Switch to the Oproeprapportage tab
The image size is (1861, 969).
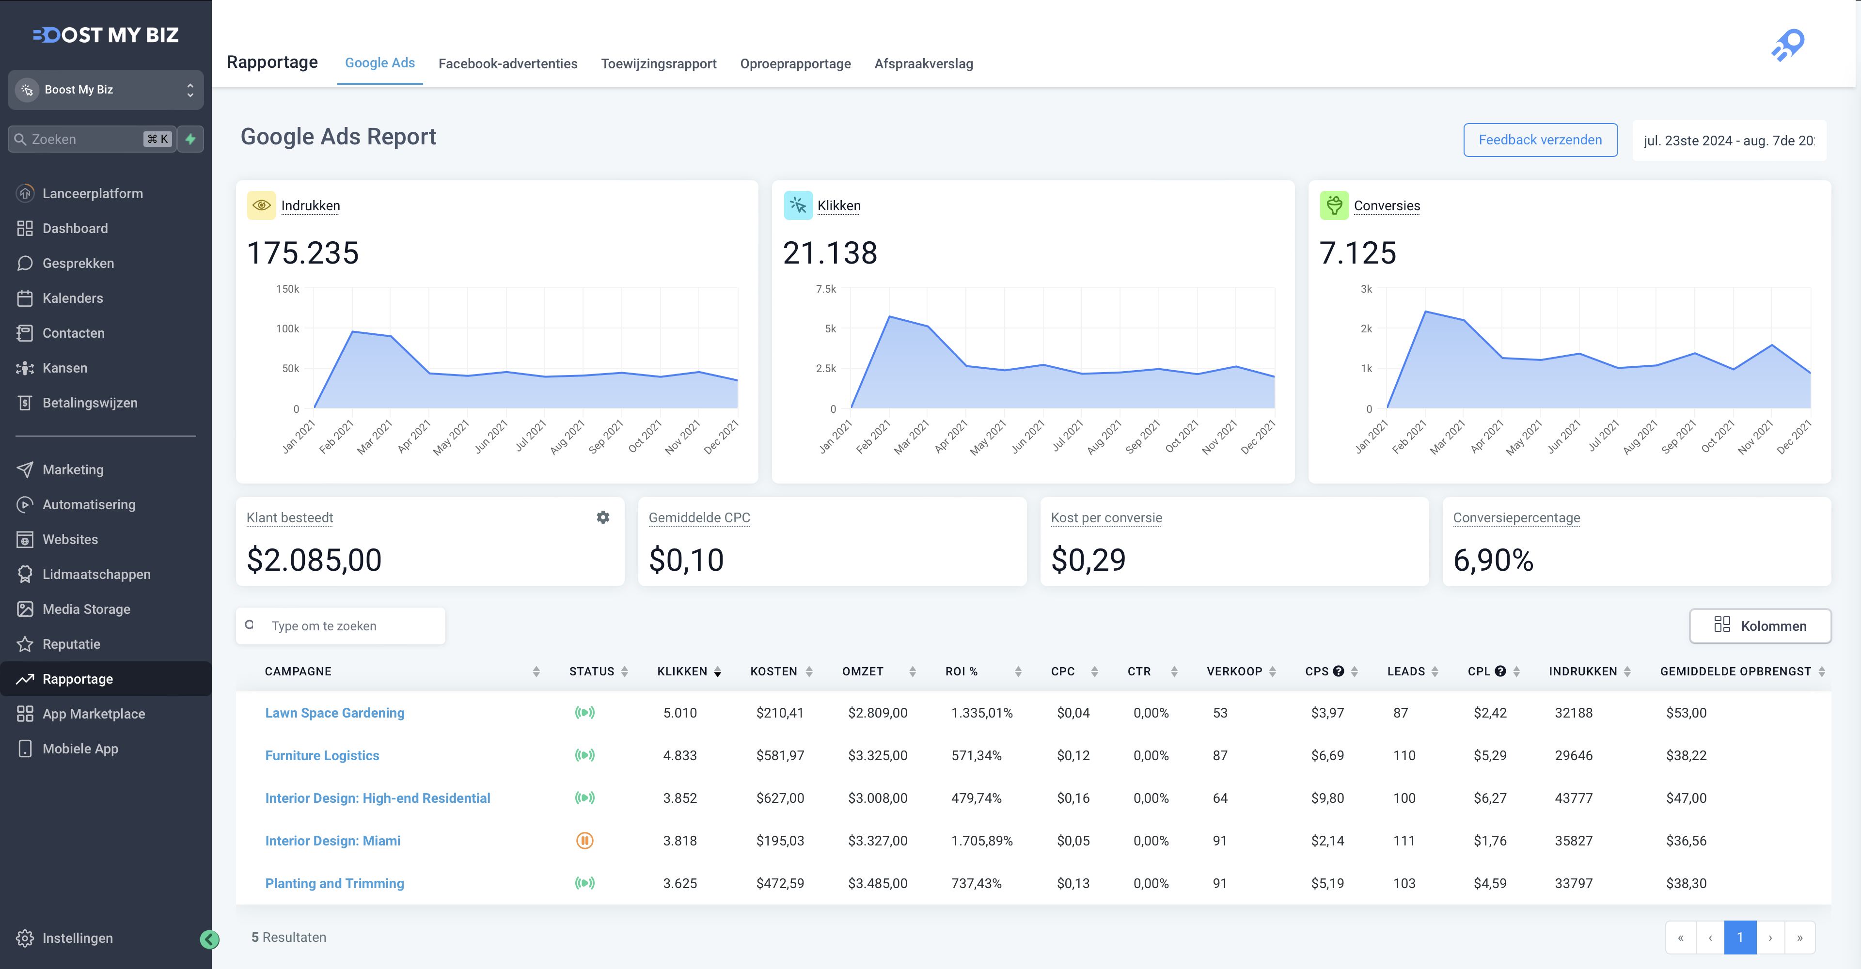tap(795, 63)
